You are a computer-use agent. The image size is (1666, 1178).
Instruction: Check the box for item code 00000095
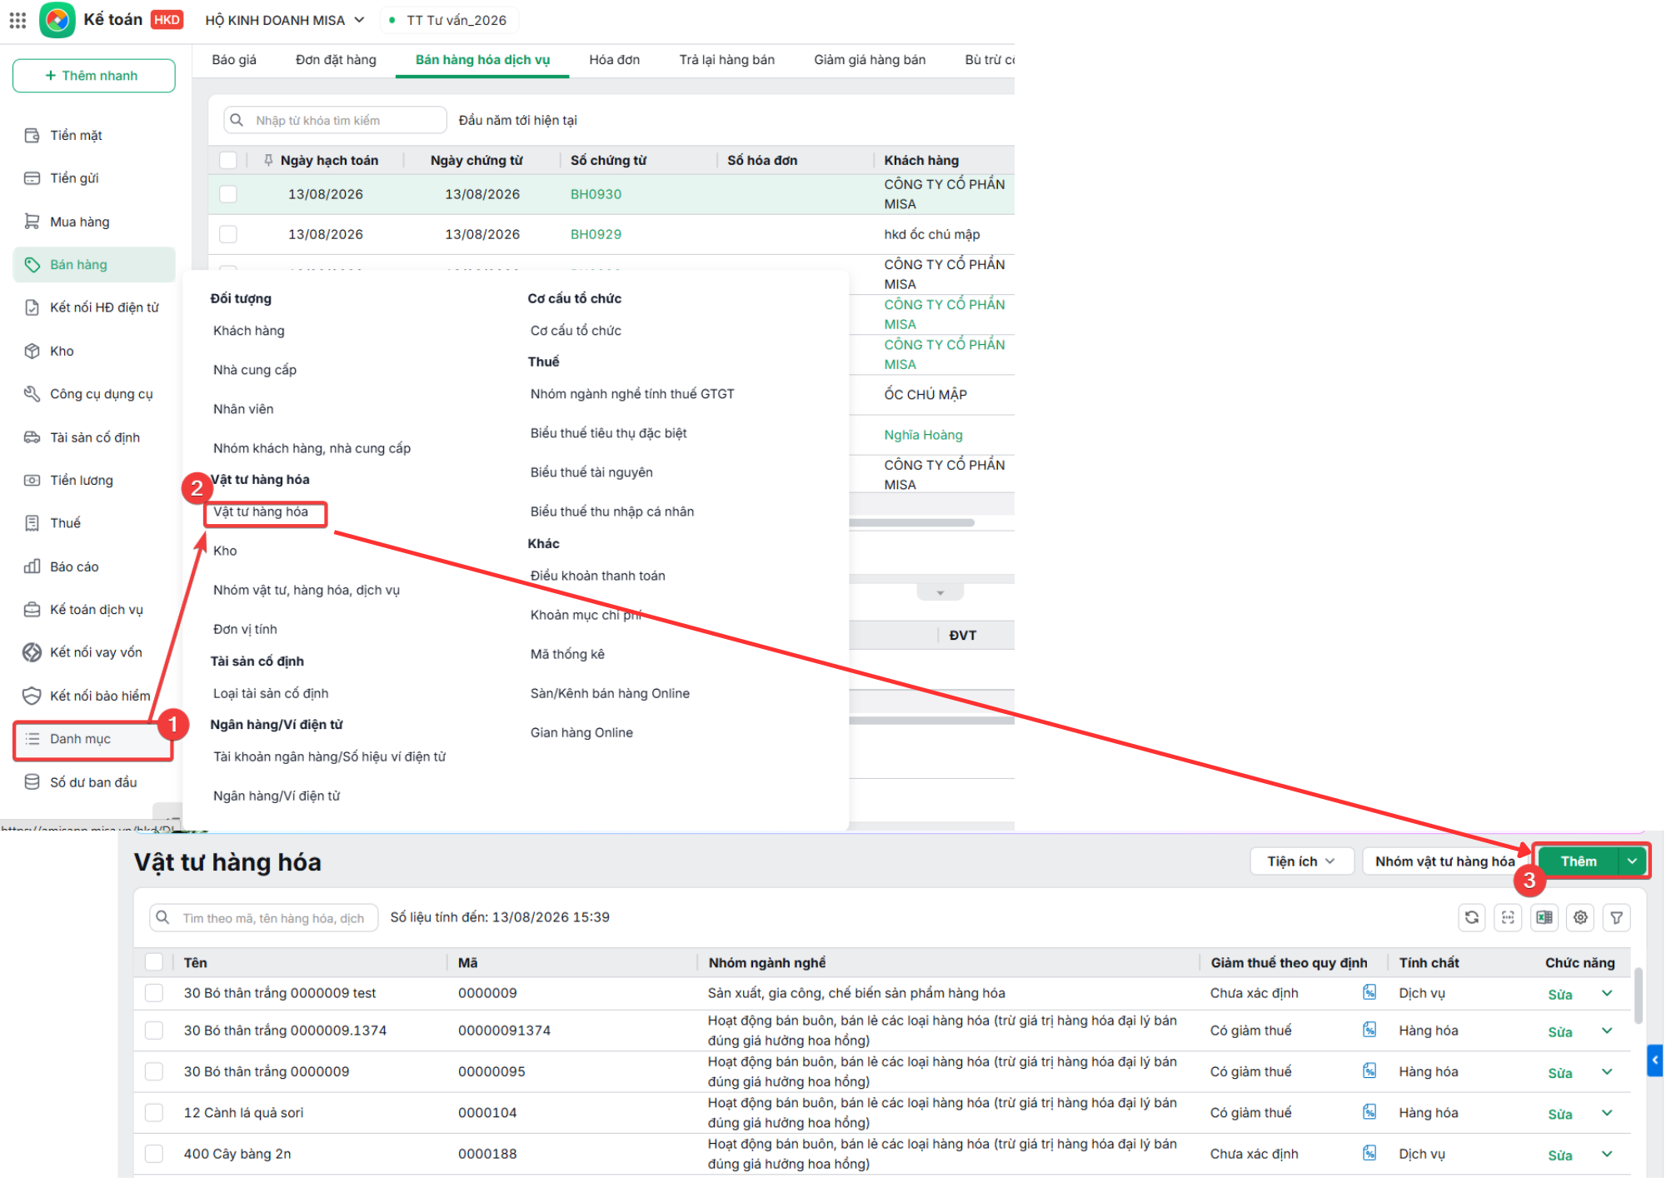154,1071
